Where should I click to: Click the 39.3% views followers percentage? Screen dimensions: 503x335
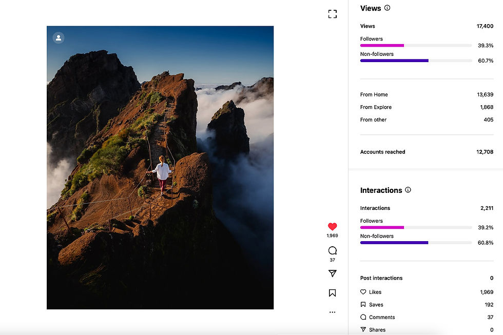(486, 46)
